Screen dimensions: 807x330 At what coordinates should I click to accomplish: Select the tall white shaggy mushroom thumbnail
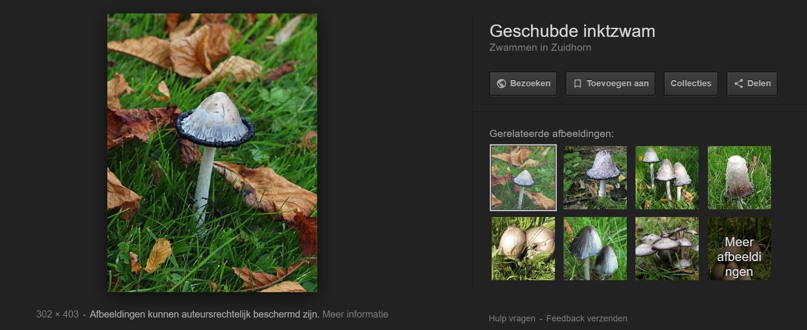click(739, 178)
